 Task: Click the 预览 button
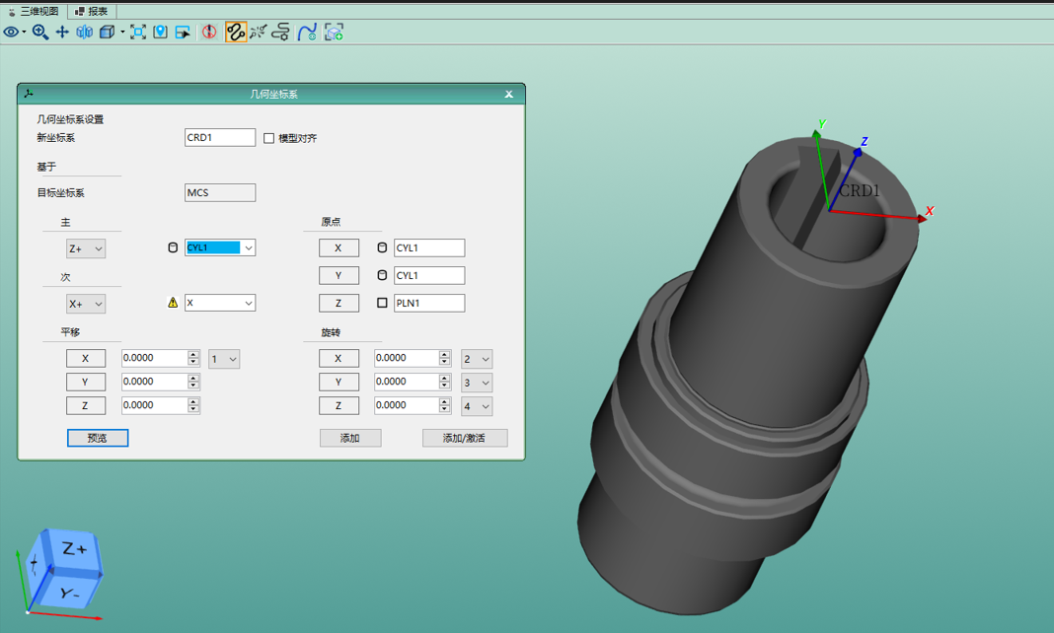coord(98,438)
